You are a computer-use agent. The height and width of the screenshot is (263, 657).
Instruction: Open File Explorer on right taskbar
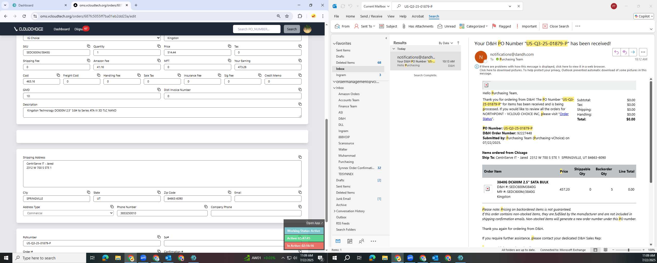[385, 258]
